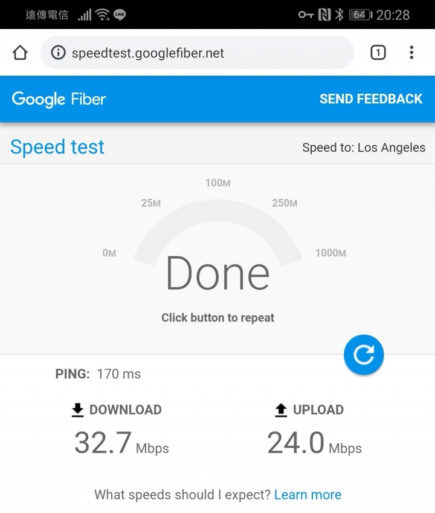The width and height of the screenshot is (435, 513).
Task: Tap the VPN key status icon
Action: 306,15
